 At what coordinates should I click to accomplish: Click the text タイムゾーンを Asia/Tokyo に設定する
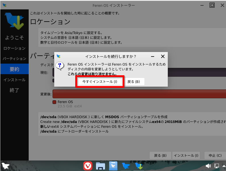[x=71, y=33]
